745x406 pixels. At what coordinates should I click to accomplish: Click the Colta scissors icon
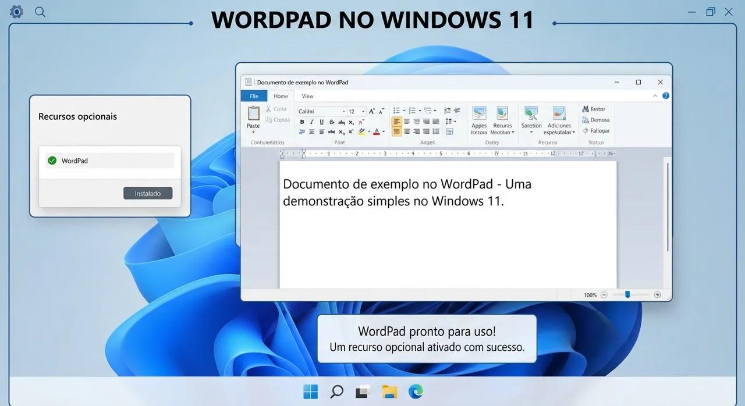pyautogui.click(x=269, y=109)
